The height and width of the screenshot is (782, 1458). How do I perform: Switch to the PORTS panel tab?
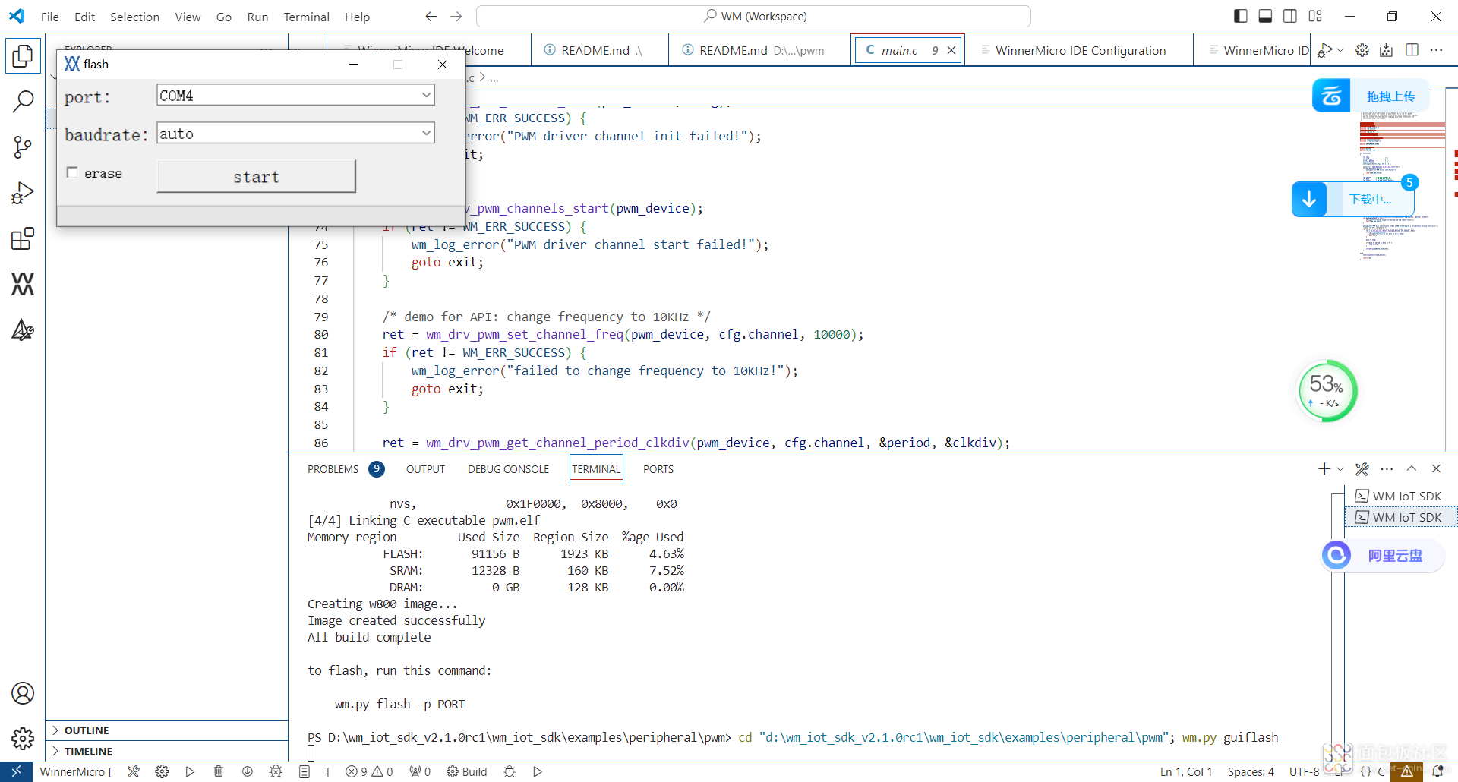click(x=658, y=469)
